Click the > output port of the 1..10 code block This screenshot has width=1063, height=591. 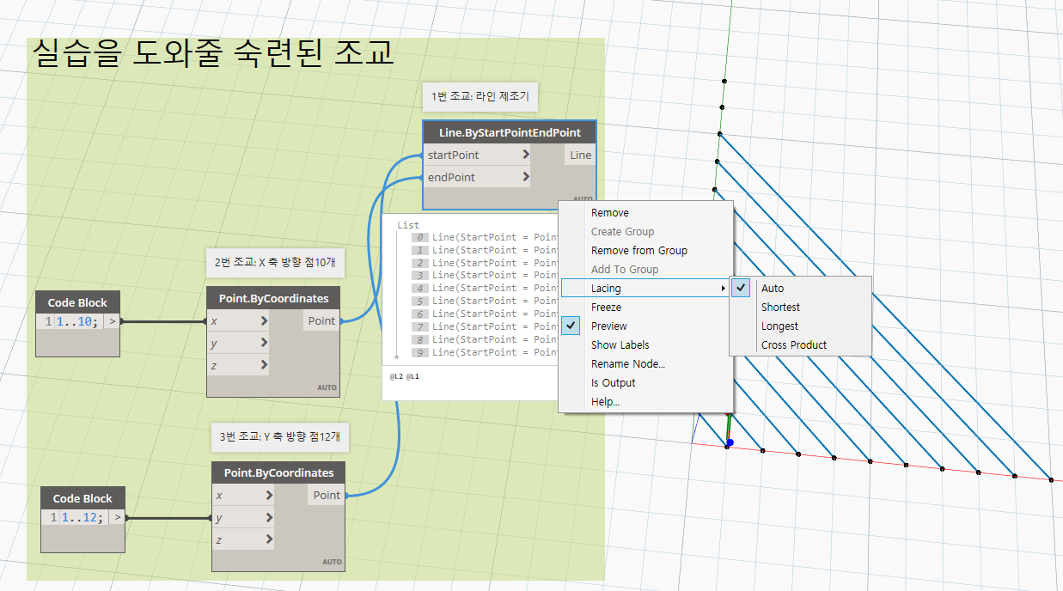(113, 322)
